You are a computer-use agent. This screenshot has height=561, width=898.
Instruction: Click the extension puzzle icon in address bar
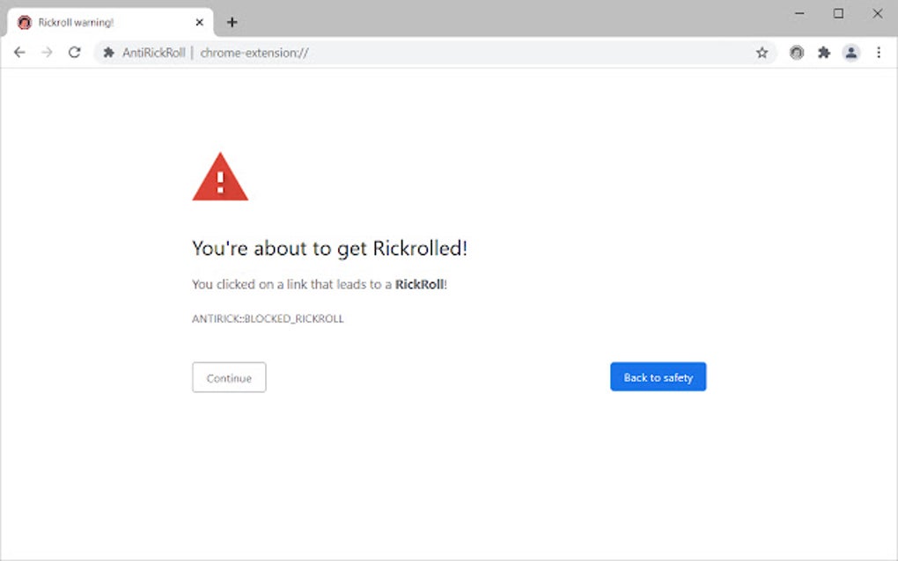click(109, 53)
